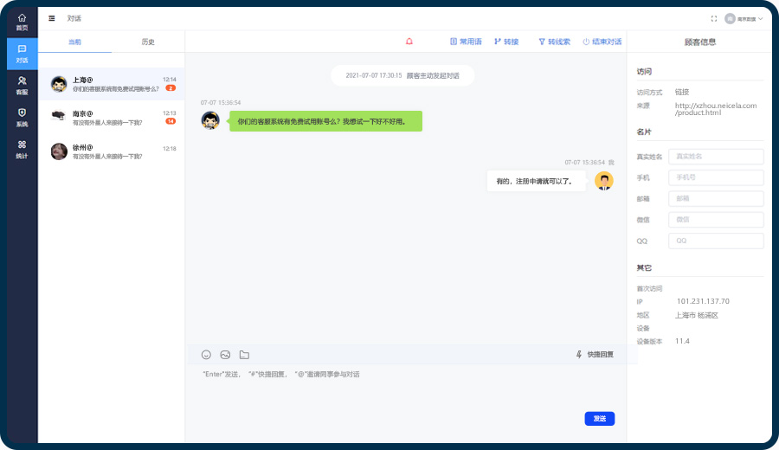The width and height of the screenshot is (779, 450).
Task: Open the emoji picker in message toolbar
Action: click(x=206, y=355)
